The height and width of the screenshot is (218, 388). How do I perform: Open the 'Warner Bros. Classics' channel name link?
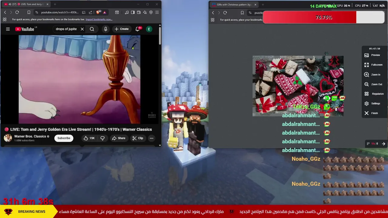pyautogui.click(x=30, y=136)
